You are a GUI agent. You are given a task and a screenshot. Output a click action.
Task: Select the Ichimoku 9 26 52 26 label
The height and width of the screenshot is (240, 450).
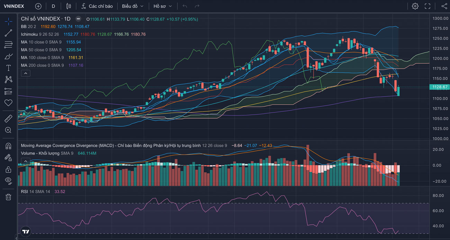40,34
